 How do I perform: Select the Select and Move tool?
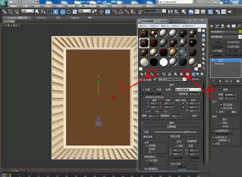(63, 12)
